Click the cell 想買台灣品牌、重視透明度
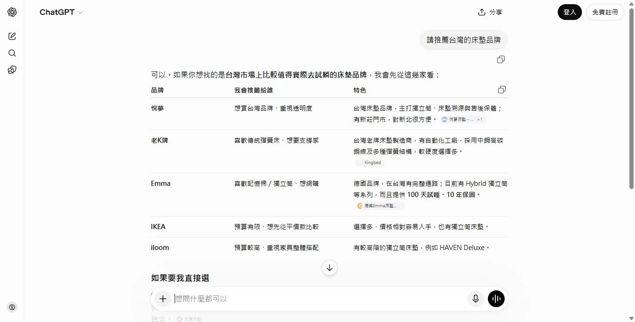This screenshot has width=635, height=322. [273, 108]
